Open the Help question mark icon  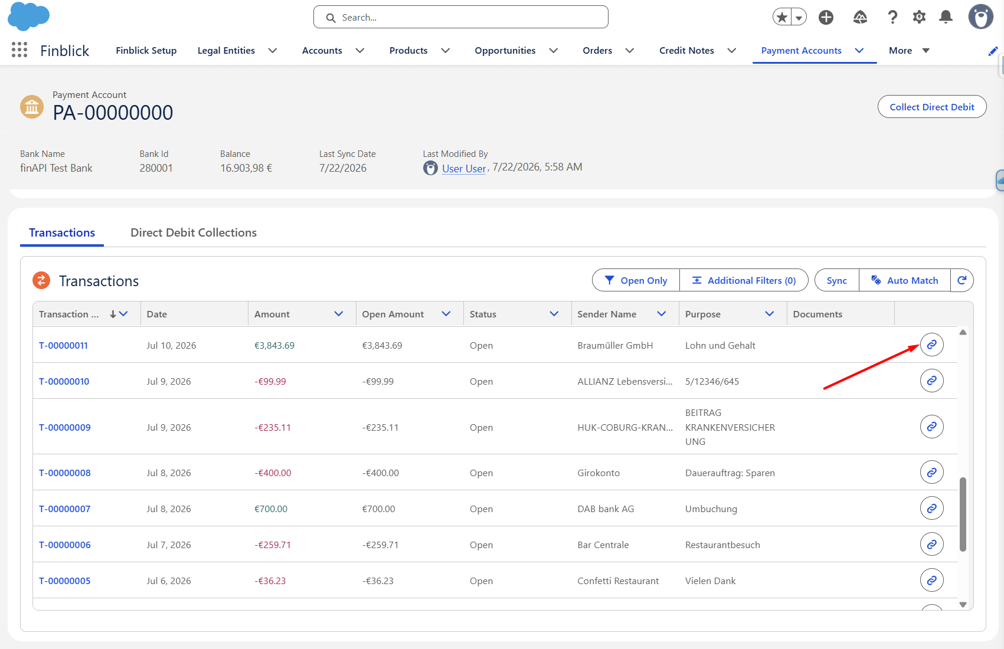(892, 17)
